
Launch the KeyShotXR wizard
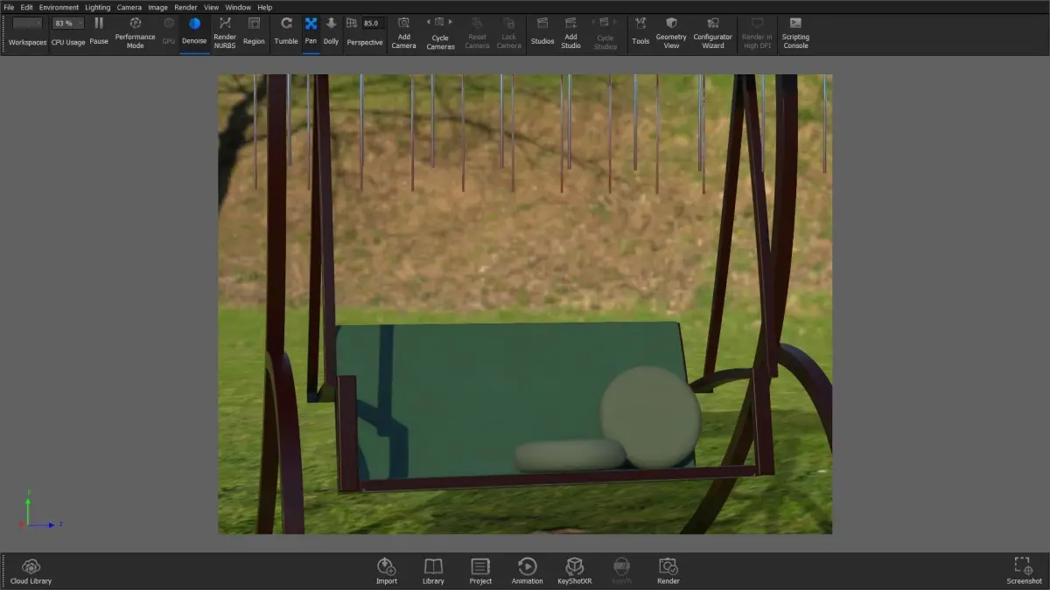(x=575, y=572)
